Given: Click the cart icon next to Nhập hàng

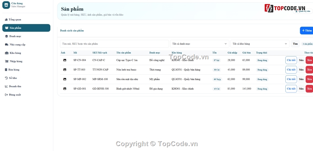Looking at the screenshot, I should pos(7,62).
